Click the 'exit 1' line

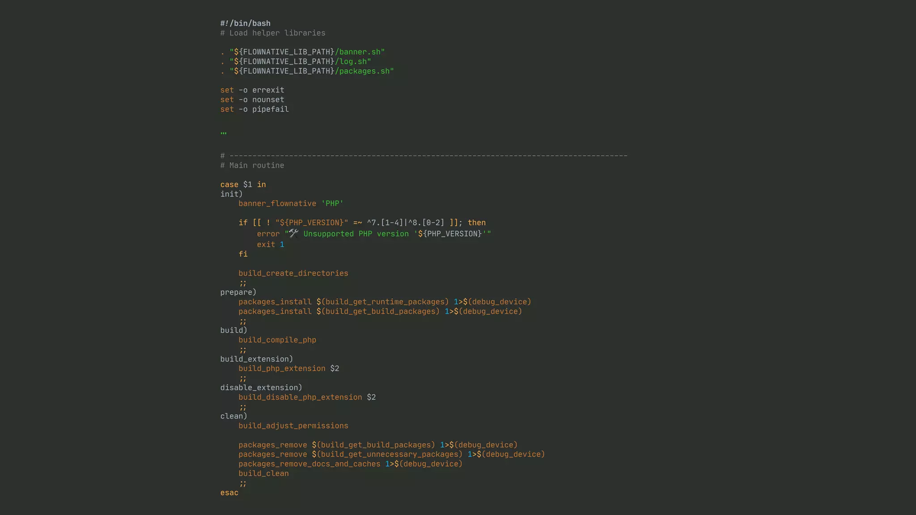(x=271, y=245)
